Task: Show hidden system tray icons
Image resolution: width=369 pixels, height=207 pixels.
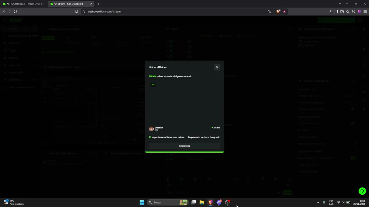Action: pyautogui.click(x=318, y=202)
